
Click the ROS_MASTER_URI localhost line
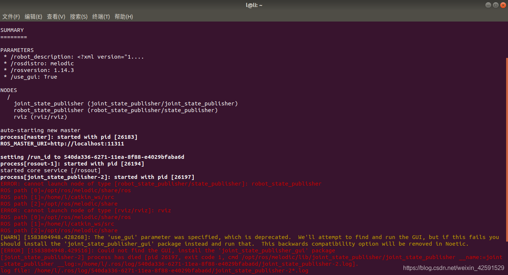tap(62, 144)
